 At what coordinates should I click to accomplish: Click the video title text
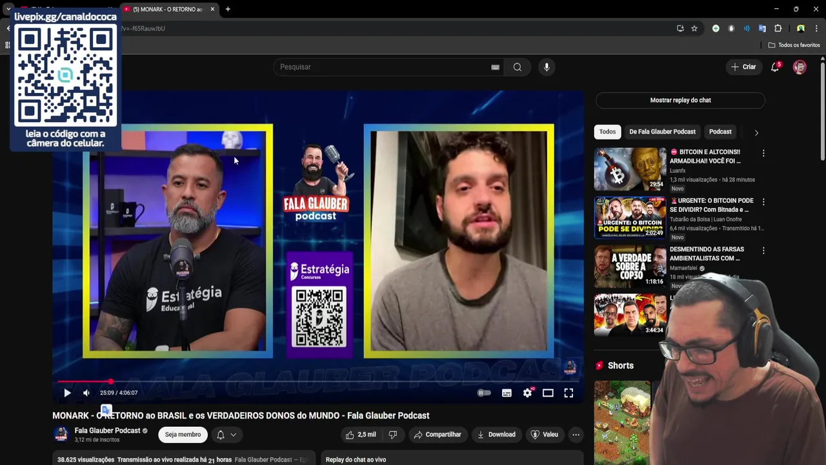click(x=241, y=415)
